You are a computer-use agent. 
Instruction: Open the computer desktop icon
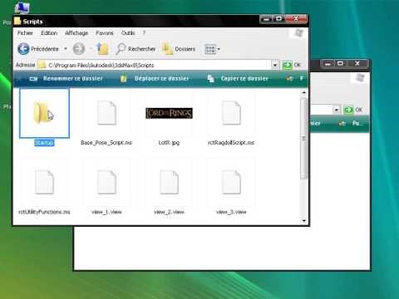22,7
